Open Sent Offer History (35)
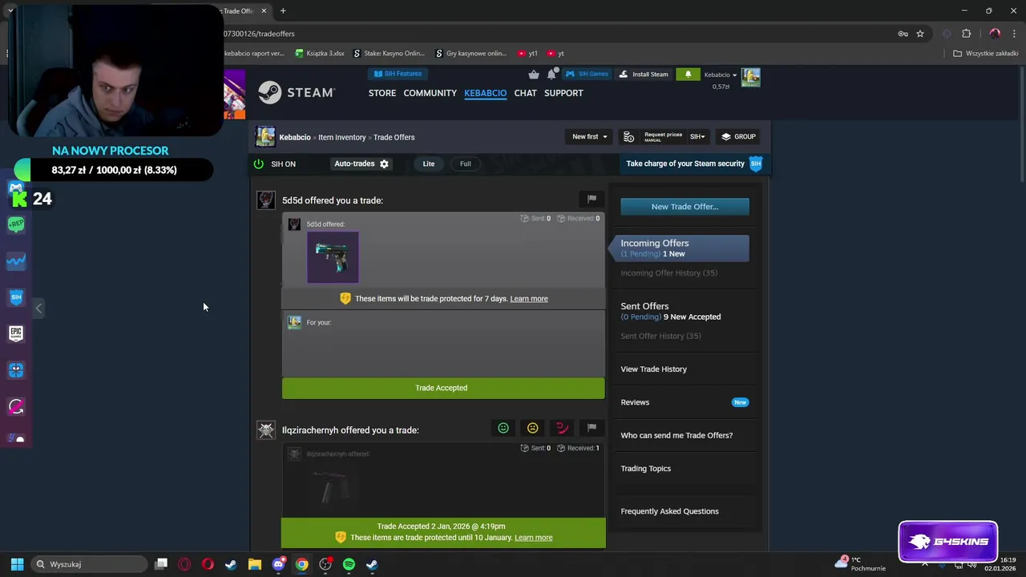Image resolution: width=1026 pixels, height=577 pixels. coord(660,336)
